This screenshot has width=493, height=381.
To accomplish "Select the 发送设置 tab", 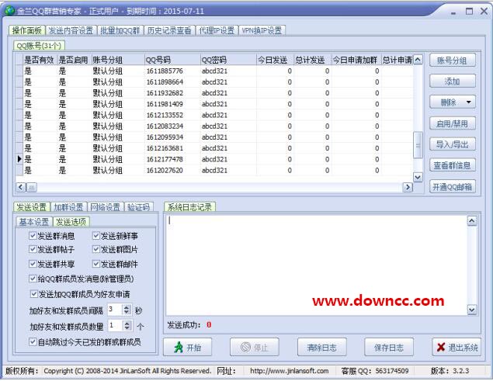I will [31, 207].
